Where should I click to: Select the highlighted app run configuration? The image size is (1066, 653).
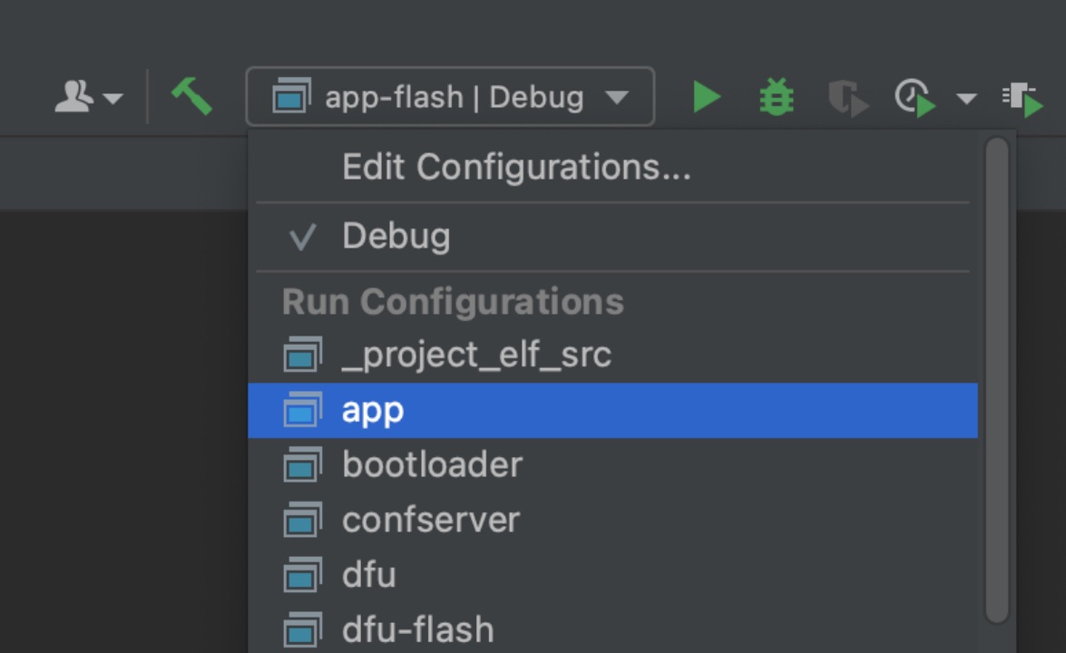pos(612,411)
